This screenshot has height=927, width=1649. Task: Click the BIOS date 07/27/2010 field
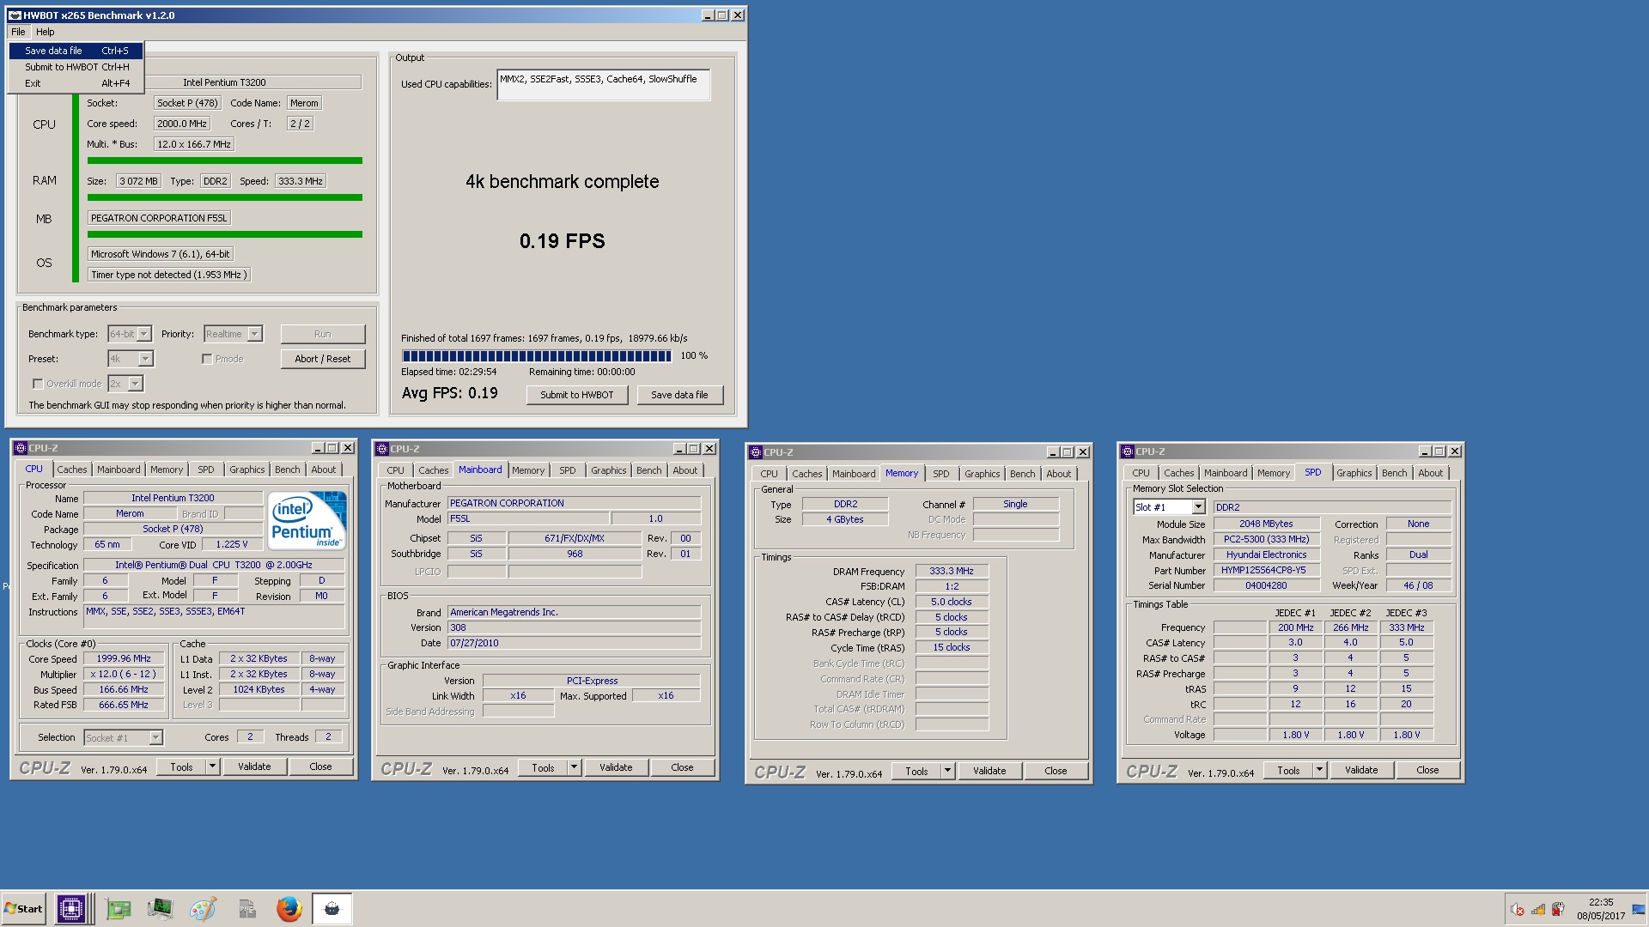click(574, 643)
